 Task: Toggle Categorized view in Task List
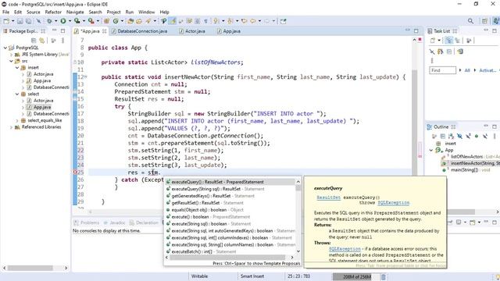[449, 41]
